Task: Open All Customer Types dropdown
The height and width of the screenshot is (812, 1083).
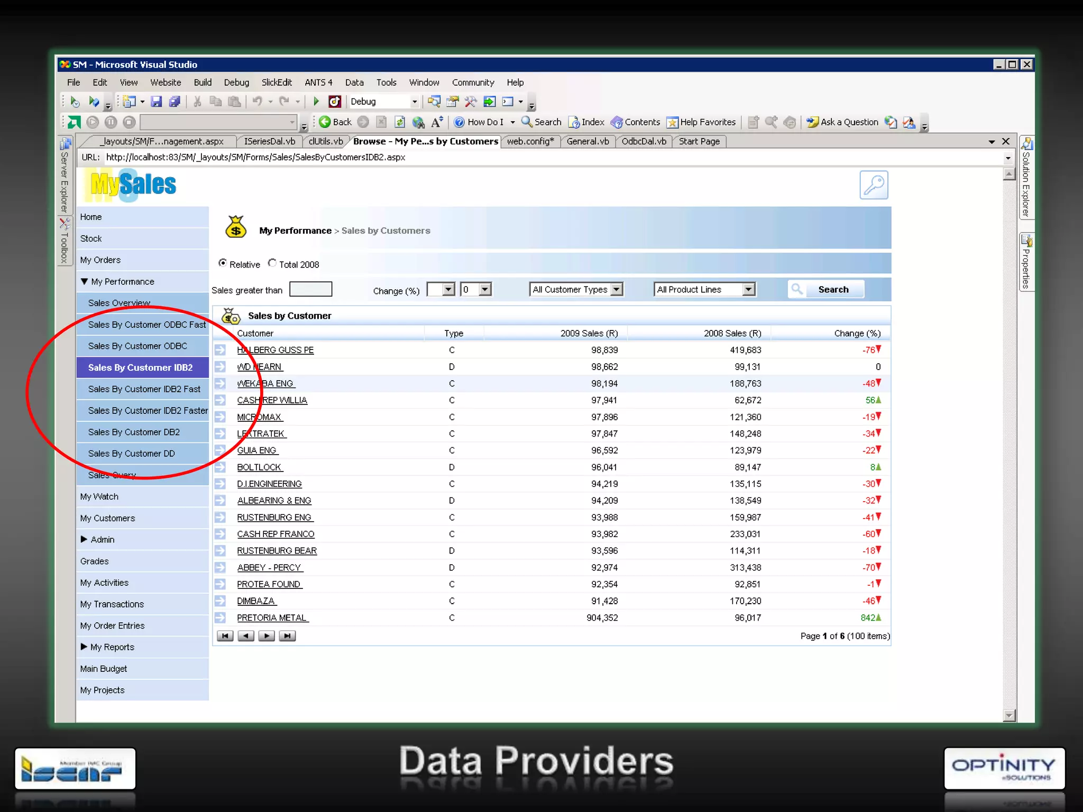Action: (617, 289)
